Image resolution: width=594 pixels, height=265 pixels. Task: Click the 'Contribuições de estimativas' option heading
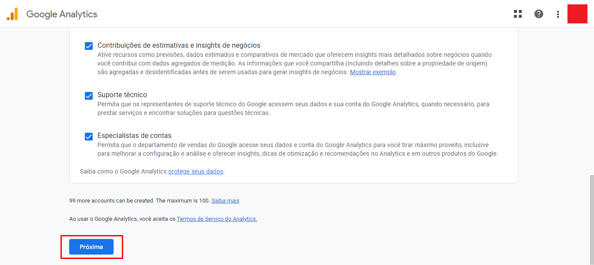click(179, 45)
